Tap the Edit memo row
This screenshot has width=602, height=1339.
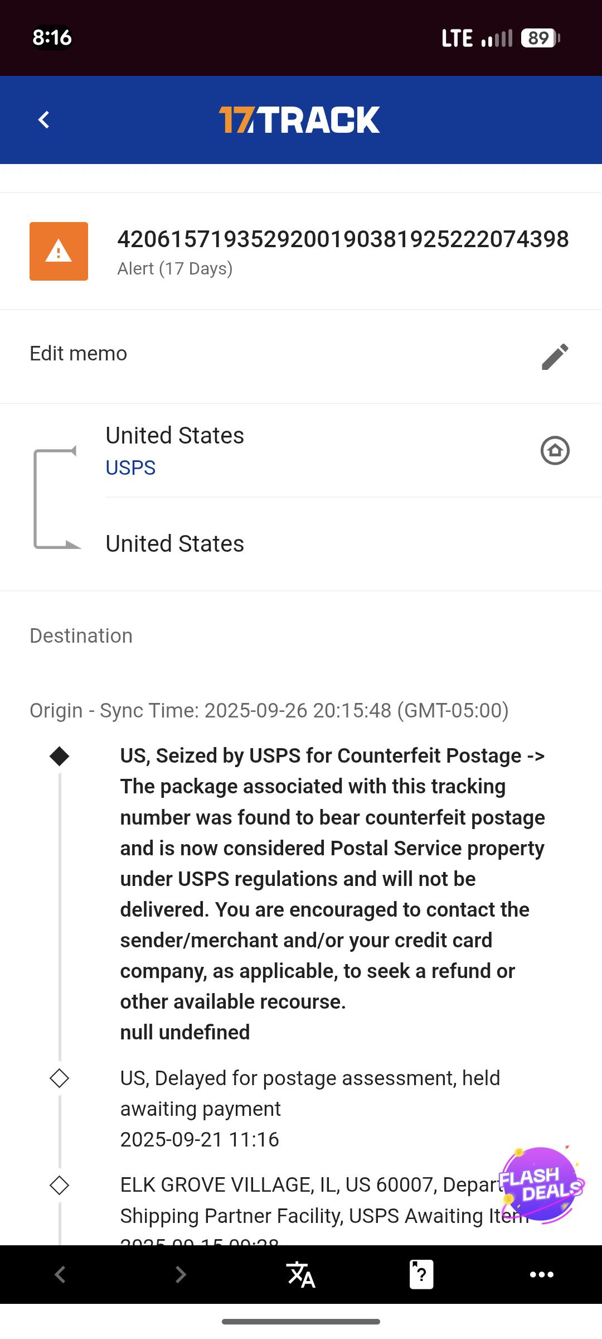point(78,354)
